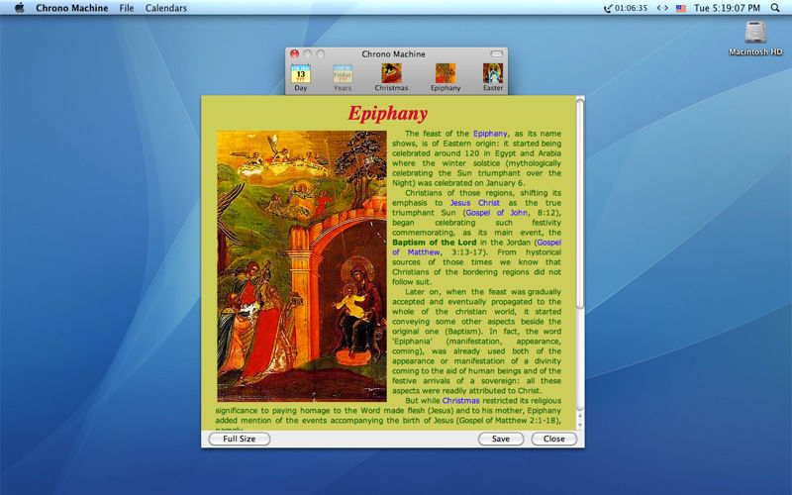Open the File menu

pyautogui.click(x=127, y=8)
